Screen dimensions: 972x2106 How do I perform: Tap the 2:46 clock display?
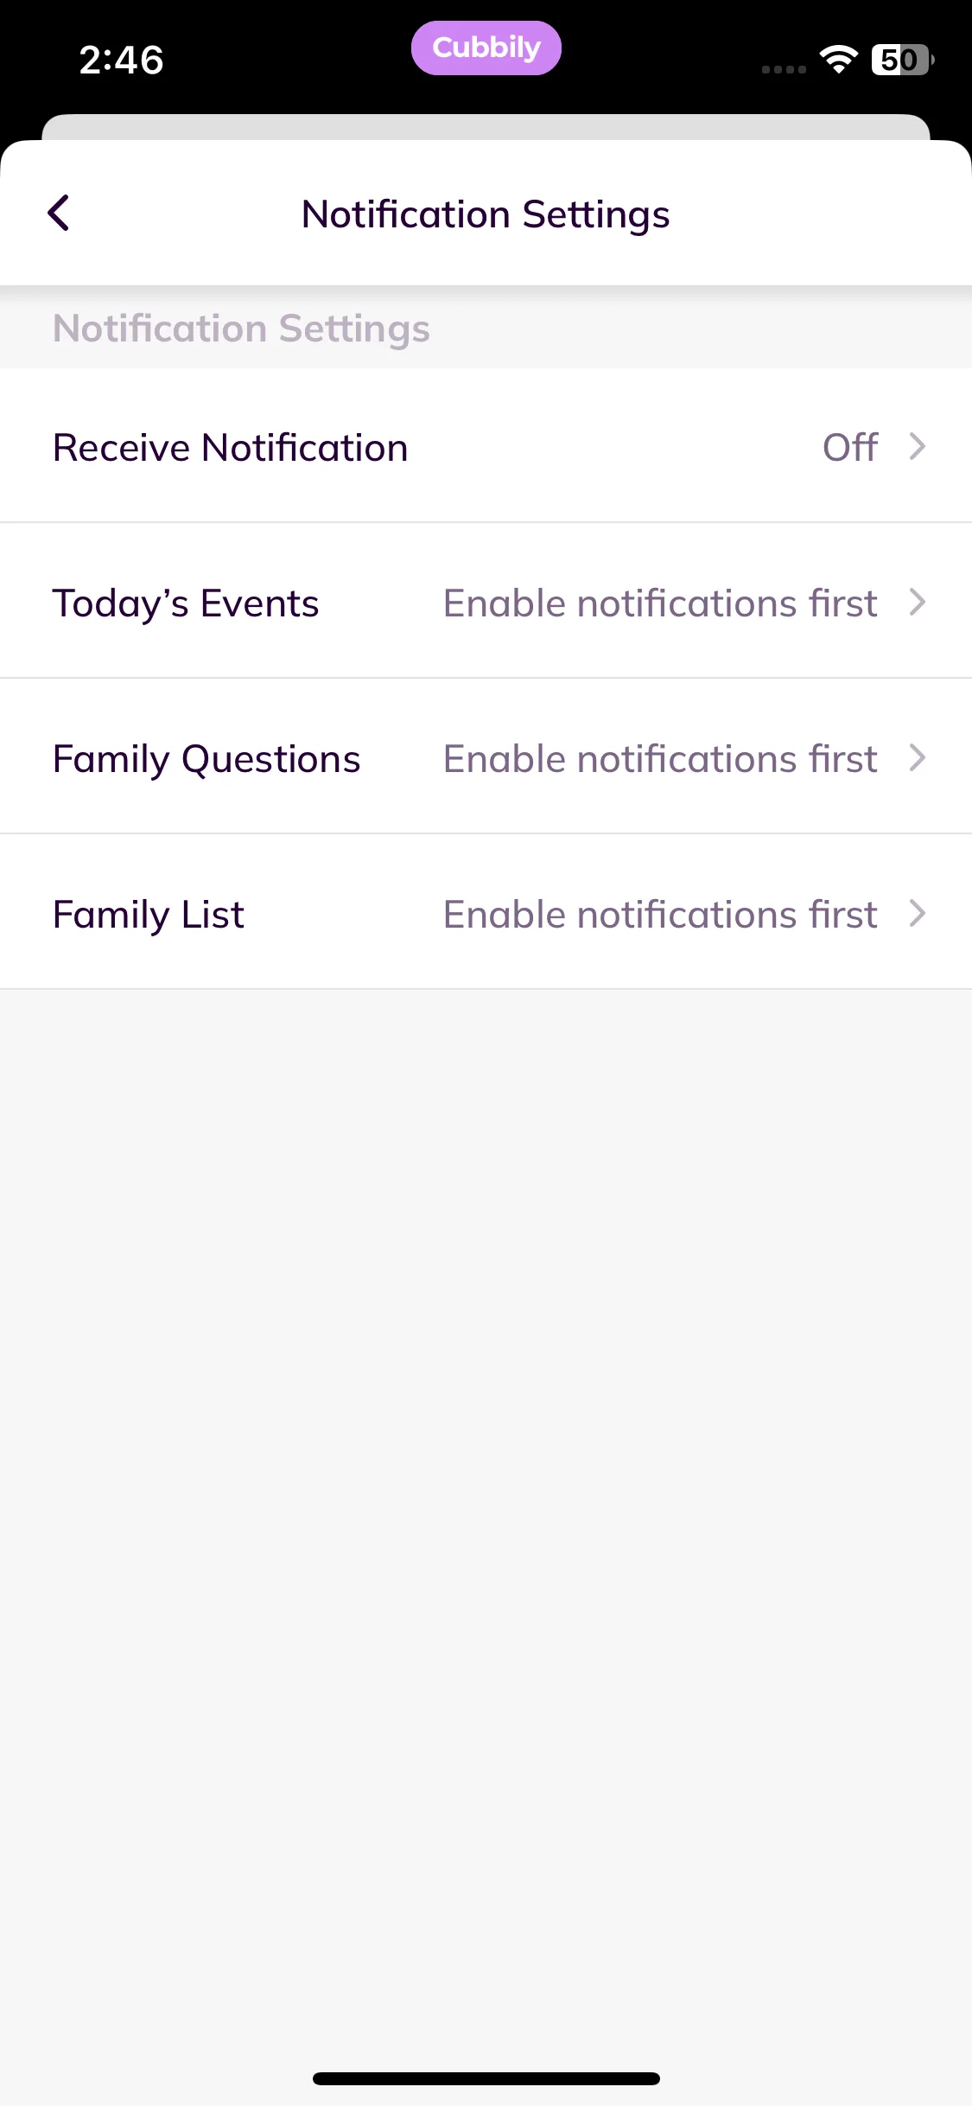(121, 60)
